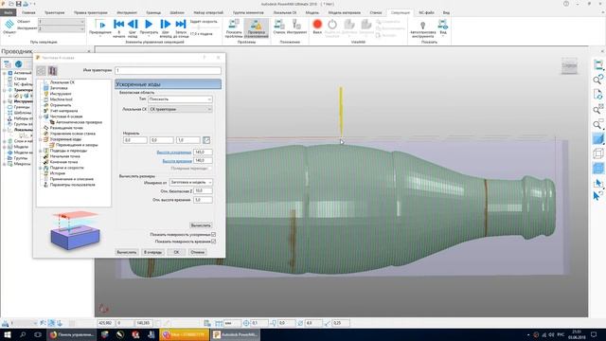
Task: Open project via title bar folder icon
Action: [x=10, y=4]
